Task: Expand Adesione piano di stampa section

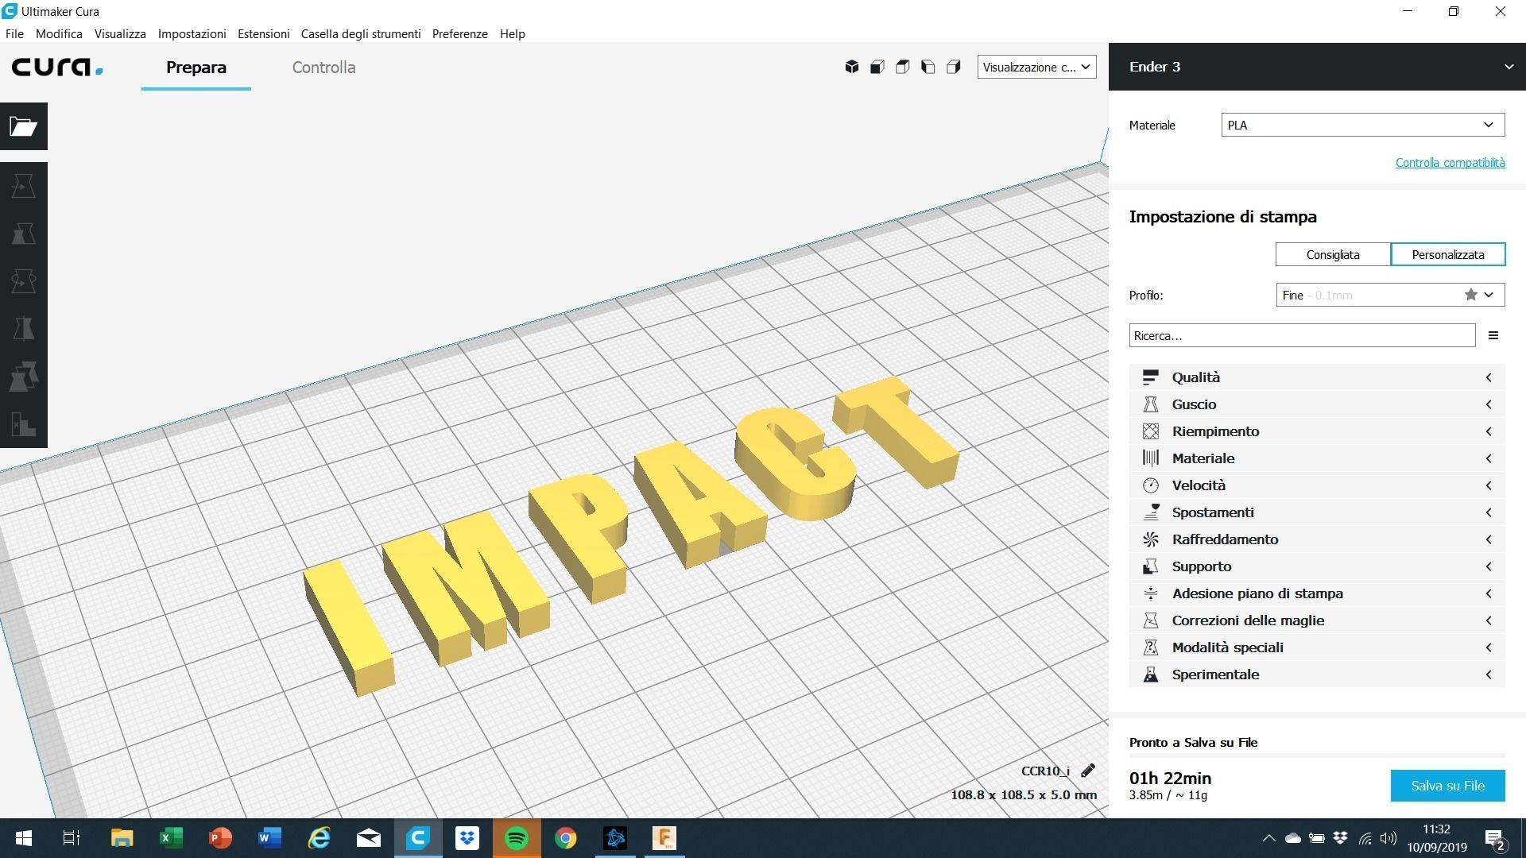Action: pyautogui.click(x=1317, y=593)
